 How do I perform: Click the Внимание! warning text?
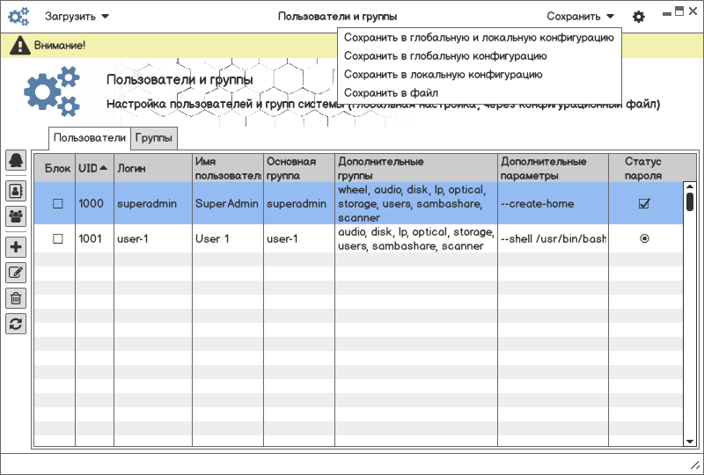click(x=60, y=46)
